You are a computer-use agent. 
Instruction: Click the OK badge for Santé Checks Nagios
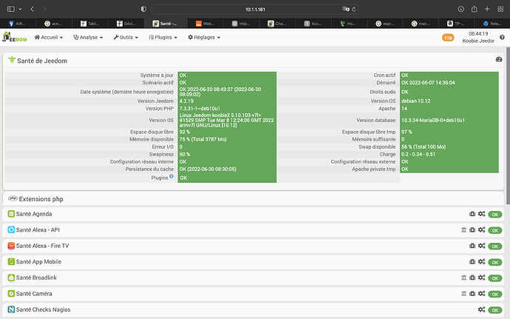tap(495, 310)
